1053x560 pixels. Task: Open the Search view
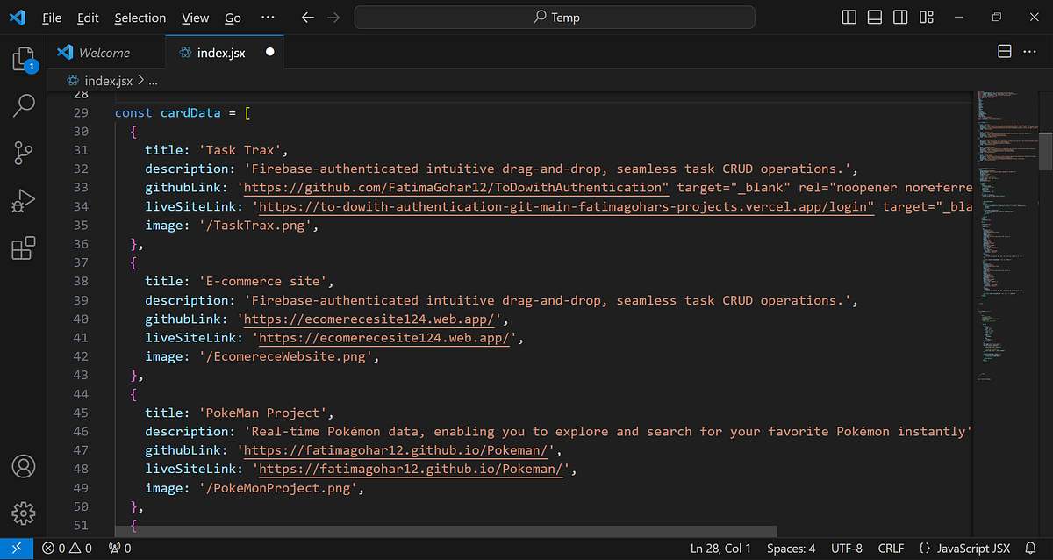23,105
